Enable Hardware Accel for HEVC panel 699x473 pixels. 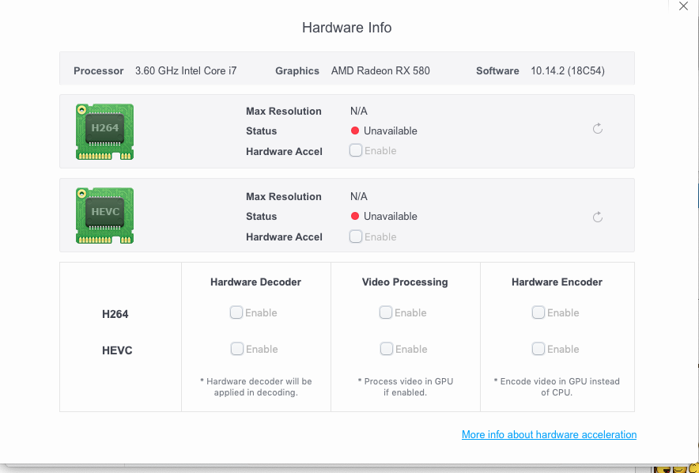(356, 236)
